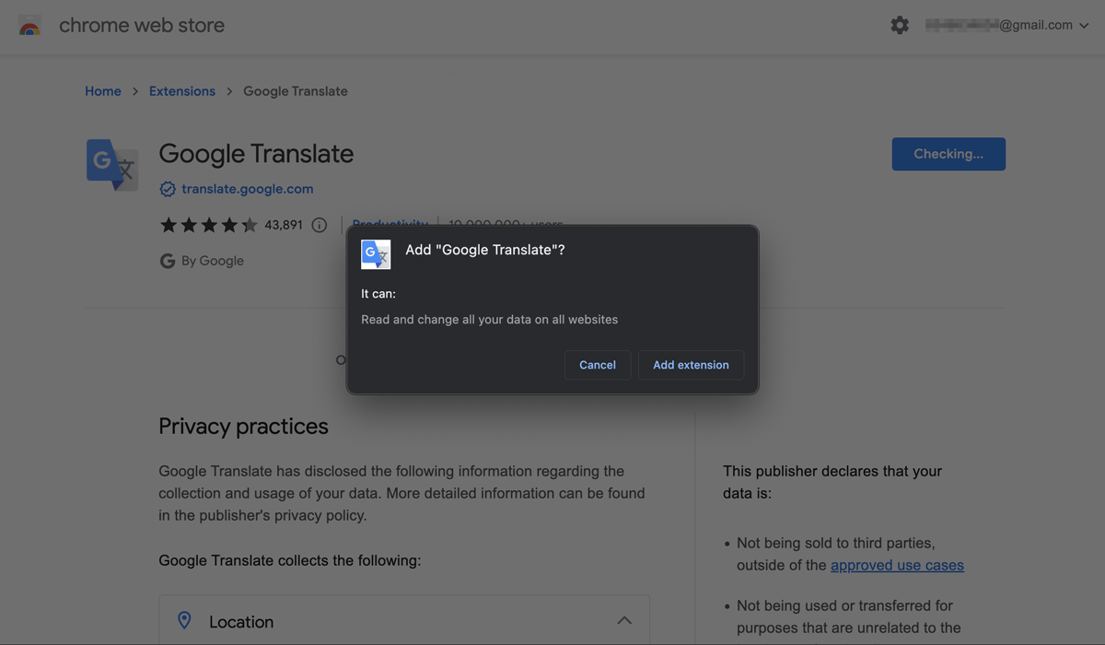Click the Location pin icon
Viewport: 1105px width, 645px height.
(184, 621)
